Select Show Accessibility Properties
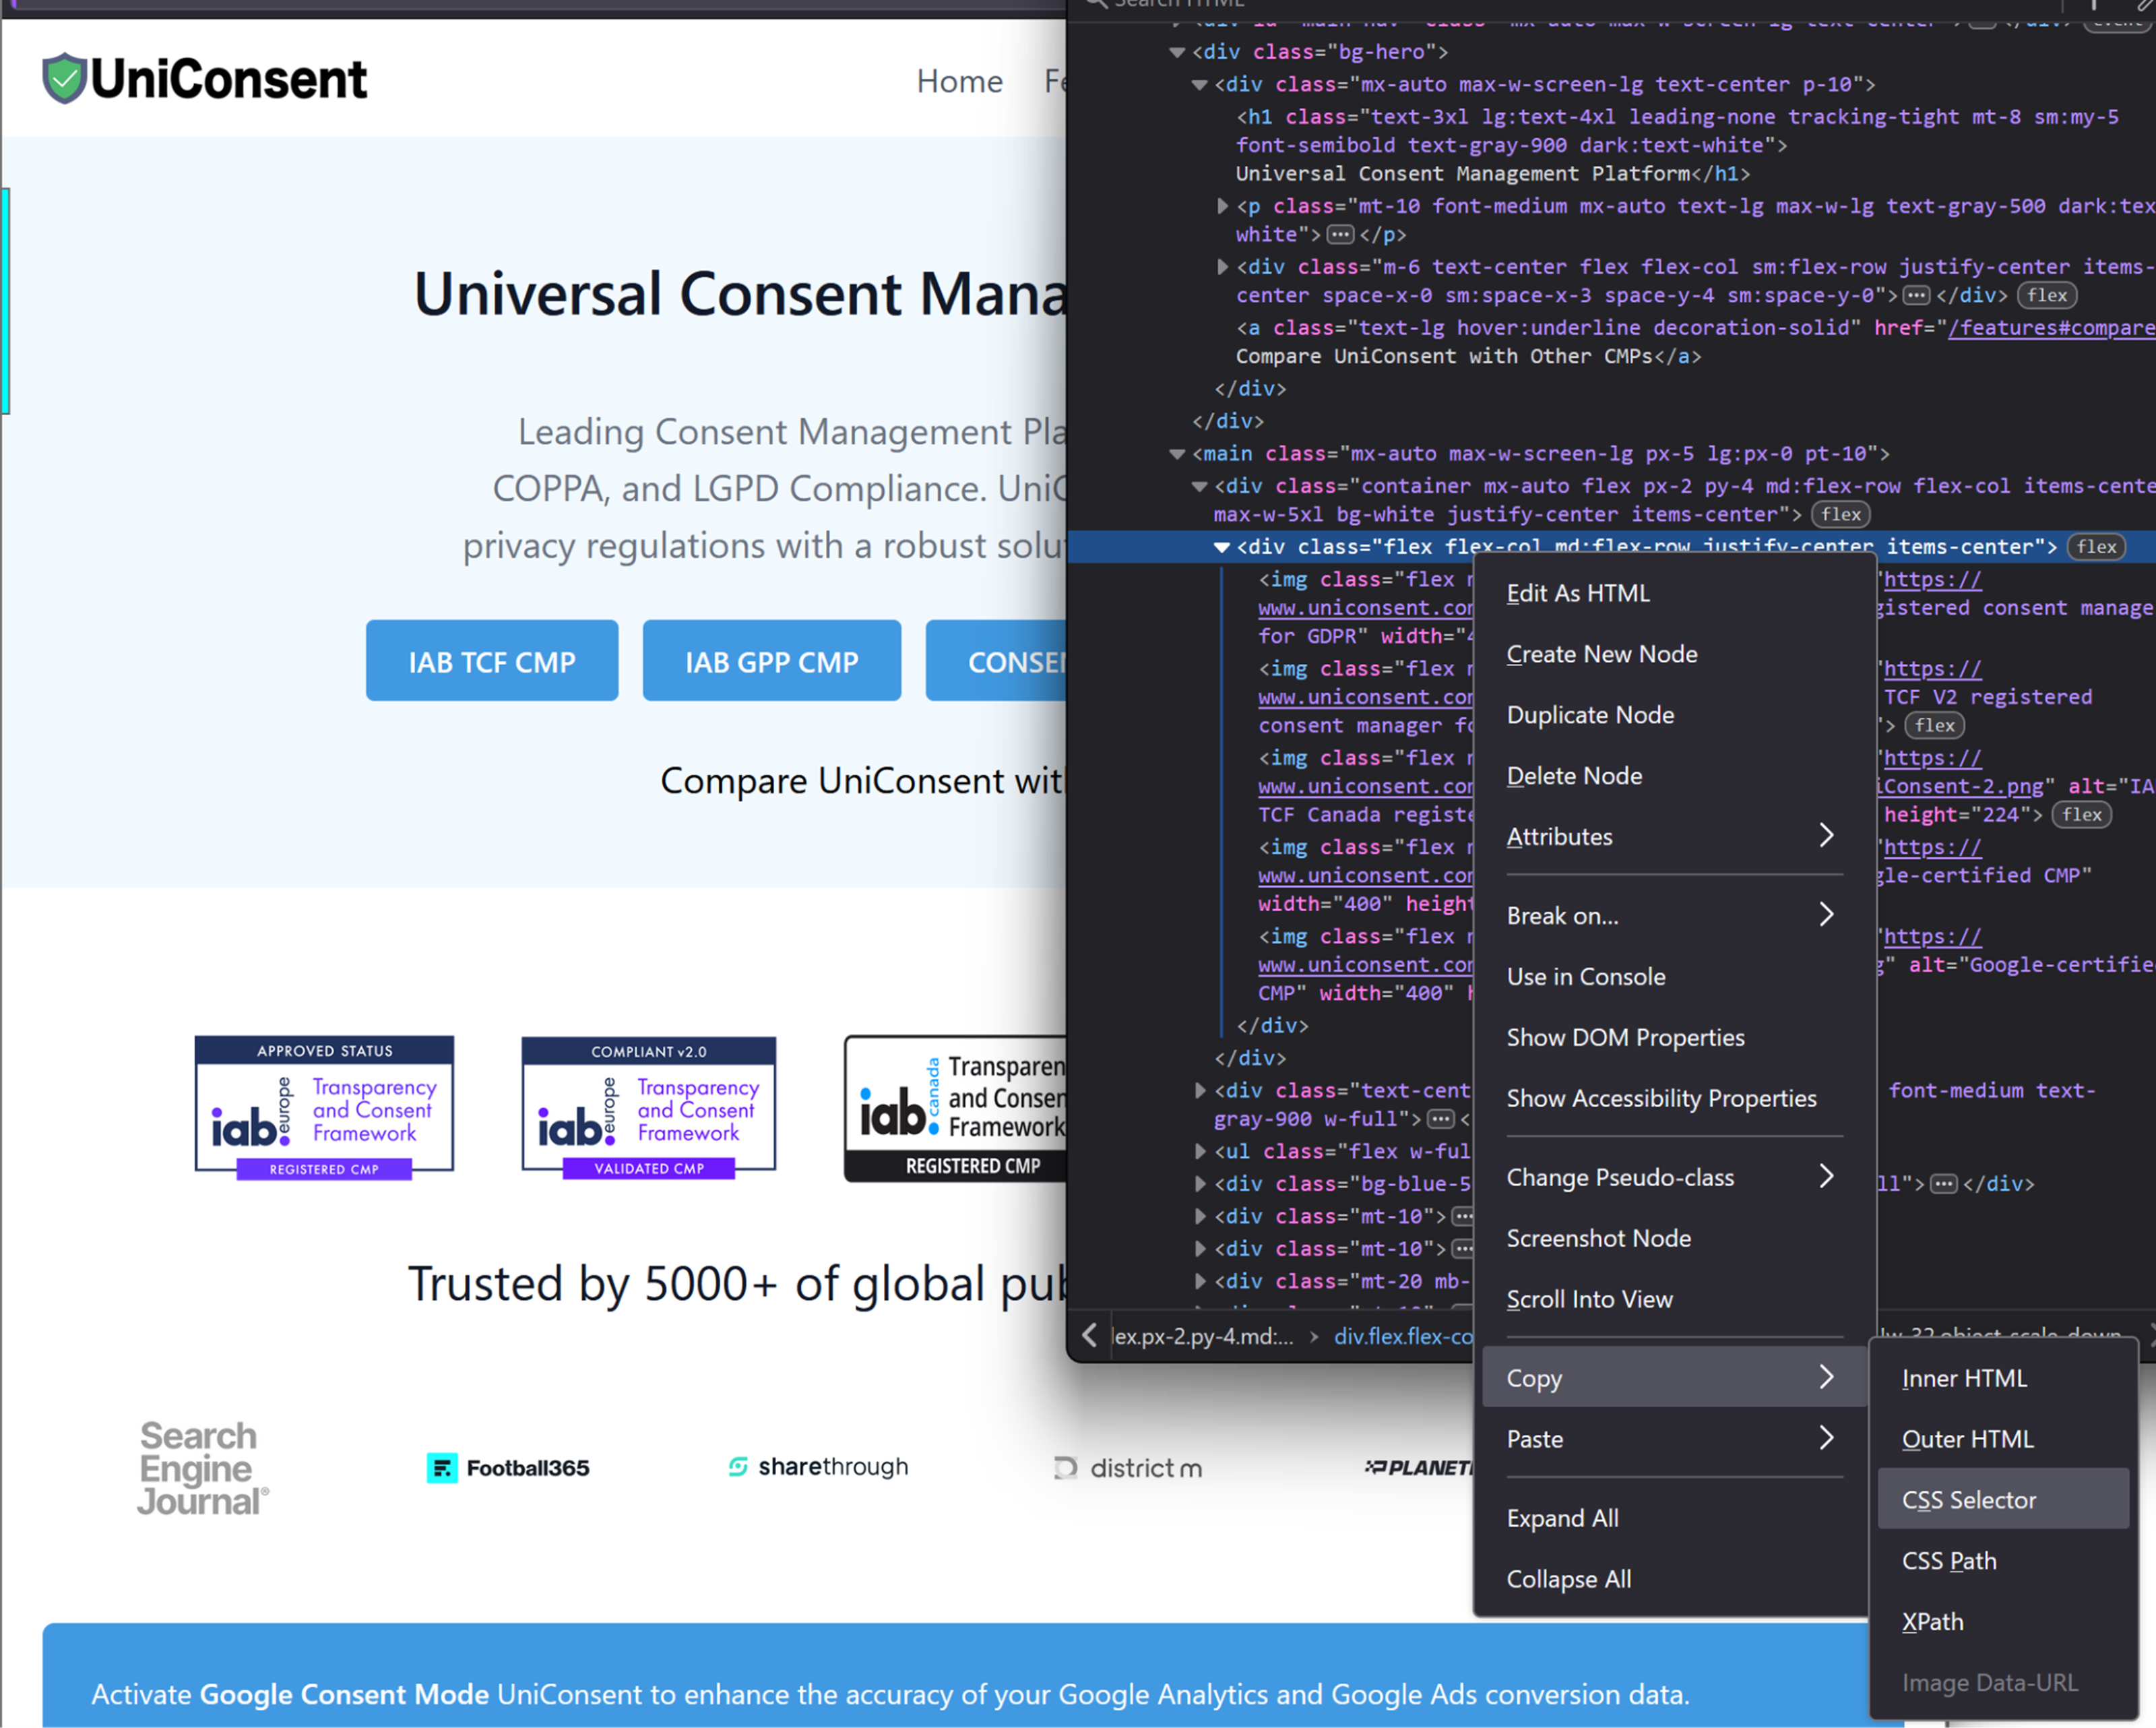Viewport: 2156px width, 1728px height. click(1674, 1099)
